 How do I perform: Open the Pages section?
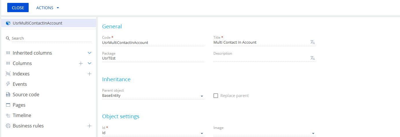pos(19,105)
